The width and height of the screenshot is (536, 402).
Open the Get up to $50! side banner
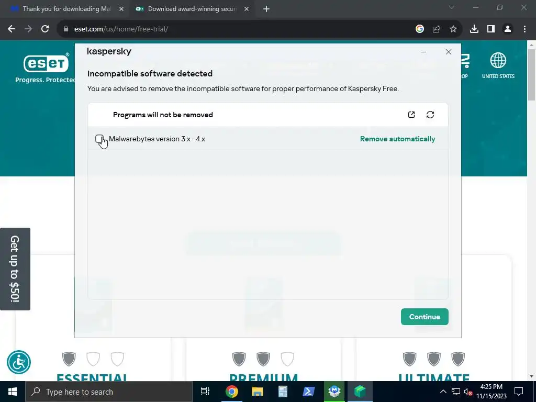[15, 269]
